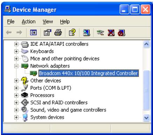Viewport: 153px width, 135px height.
Task: Click the Forward arrow toolbar icon
Action: click(19, 32)
